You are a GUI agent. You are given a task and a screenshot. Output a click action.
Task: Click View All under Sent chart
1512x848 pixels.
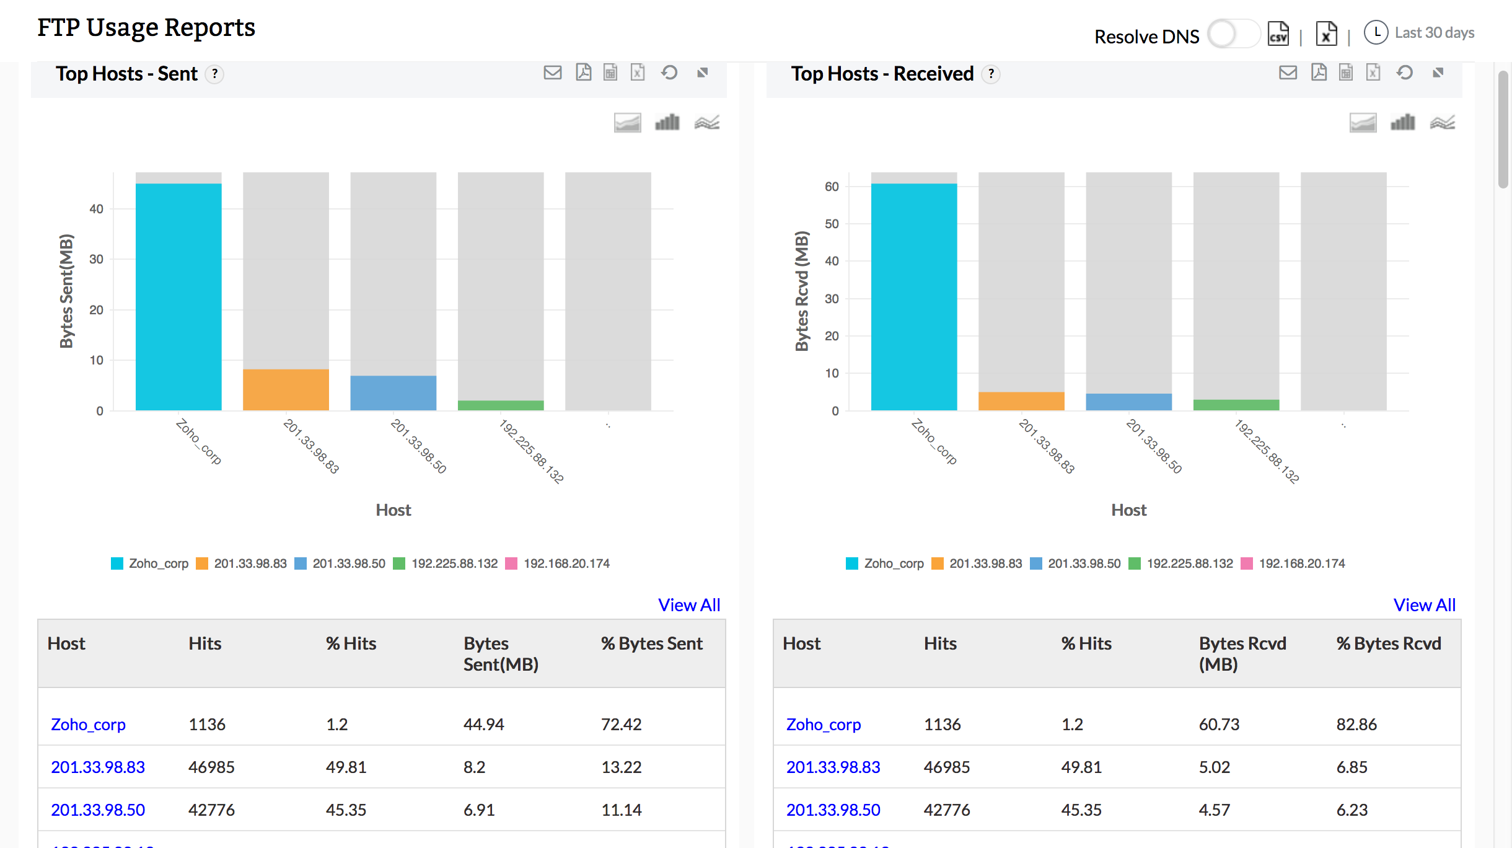click(x=688, y=605)
